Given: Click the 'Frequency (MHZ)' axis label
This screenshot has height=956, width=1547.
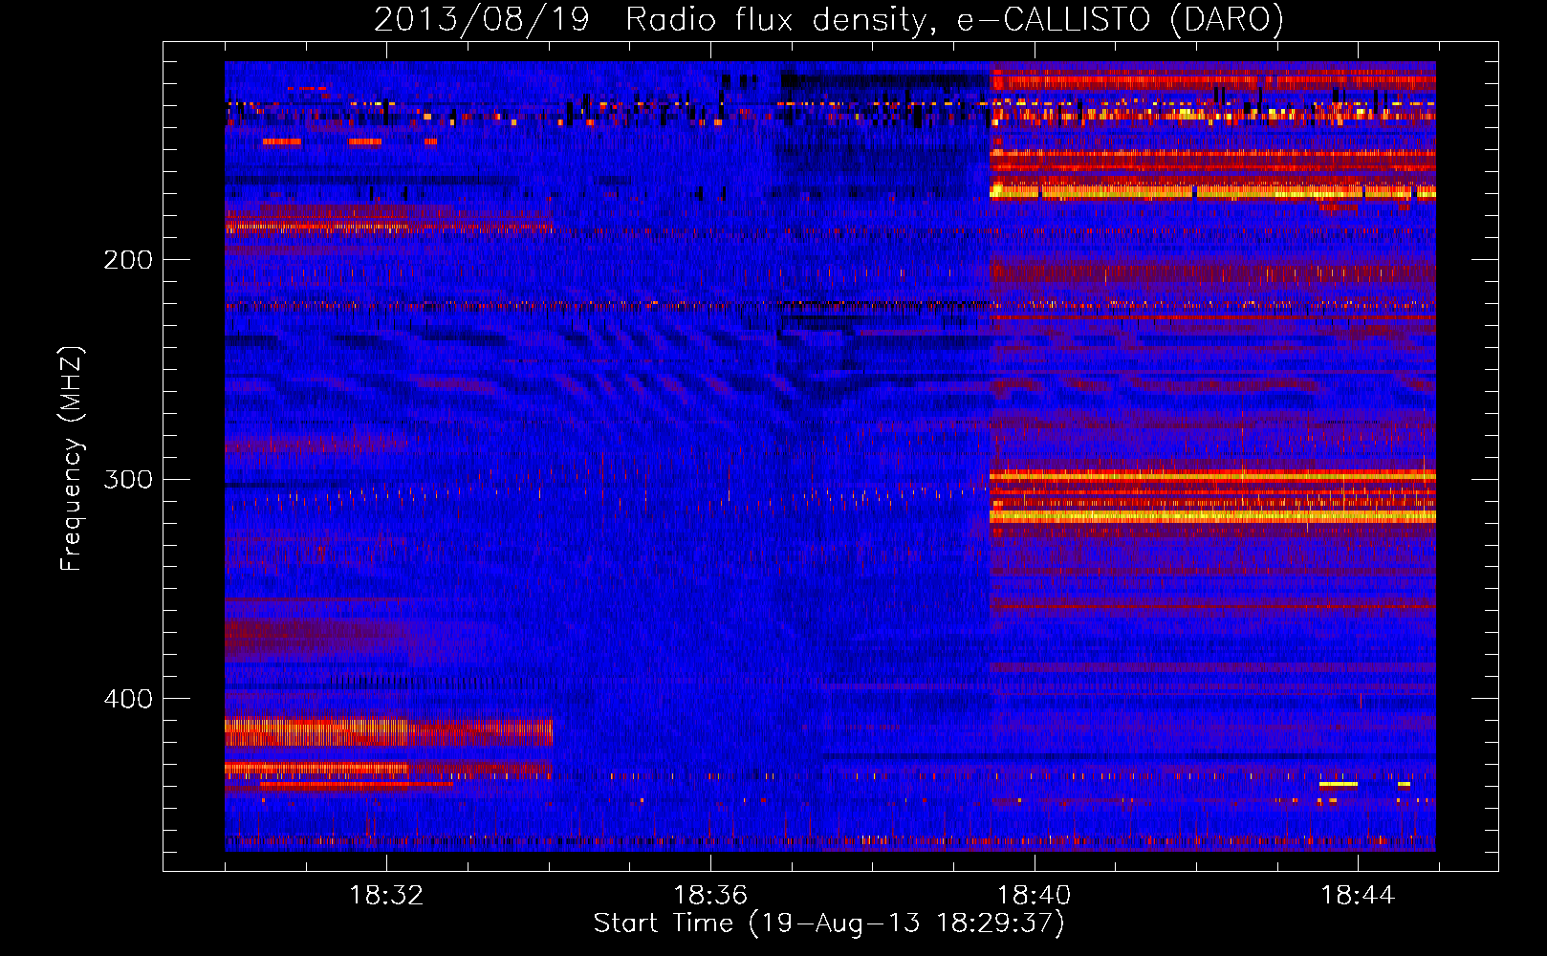Looking at the screenshot, I should click(72, 459).
